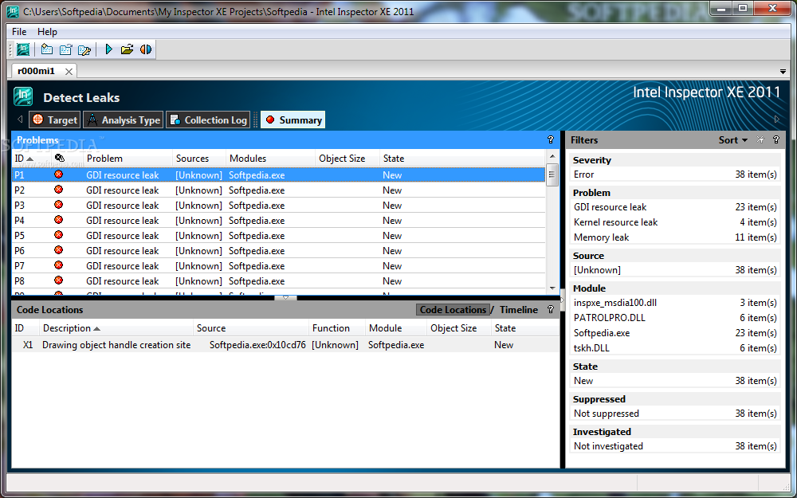Click the error icon in row P7
The image size is (797, 498).
pos(58,265)
